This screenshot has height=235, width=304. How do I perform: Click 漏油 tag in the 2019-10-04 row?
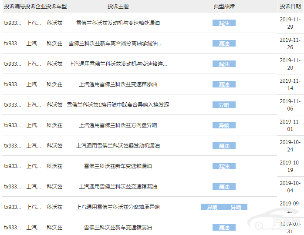click(224, 187)
